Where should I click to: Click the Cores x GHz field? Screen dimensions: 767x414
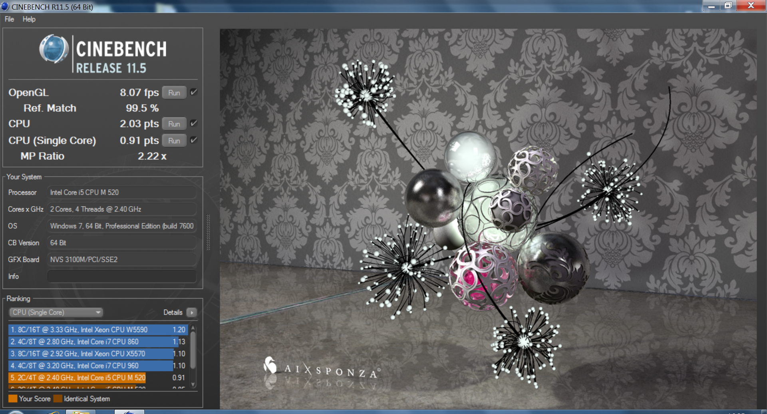click(x=122, y=209)
